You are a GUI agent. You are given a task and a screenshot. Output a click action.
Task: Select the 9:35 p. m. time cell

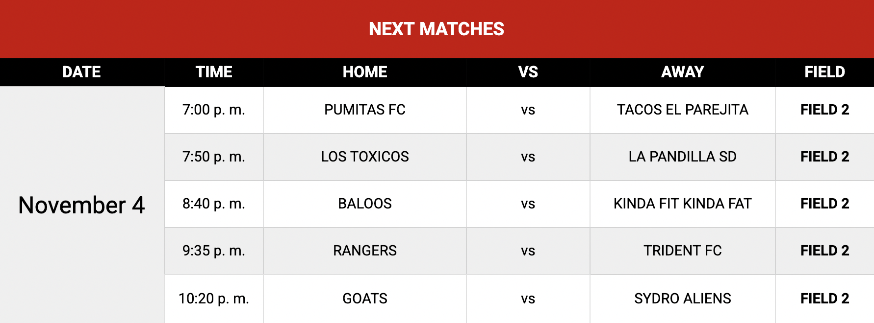click(214, 251)
